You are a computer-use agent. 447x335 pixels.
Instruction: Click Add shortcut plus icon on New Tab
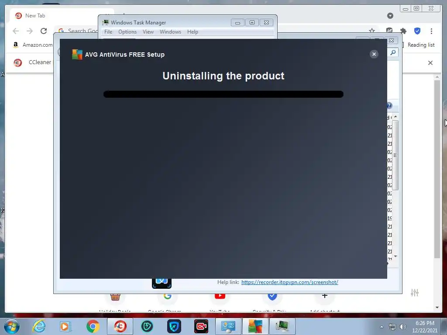click(324, 296)
